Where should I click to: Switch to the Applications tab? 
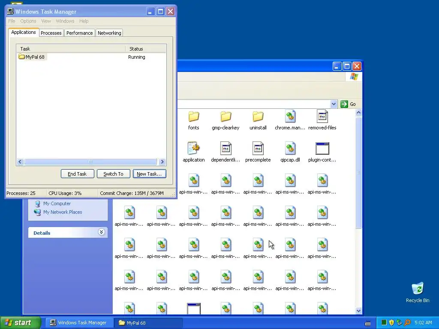24,32
